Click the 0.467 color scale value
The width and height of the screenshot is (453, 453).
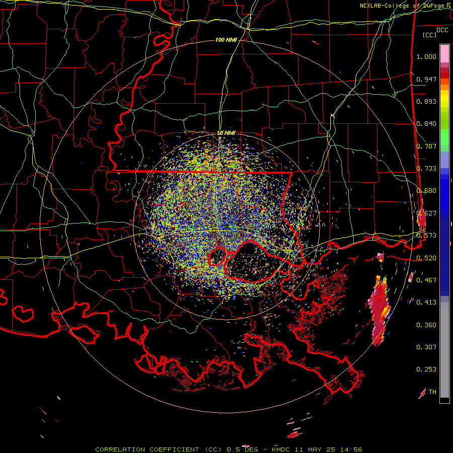point(426,280)
